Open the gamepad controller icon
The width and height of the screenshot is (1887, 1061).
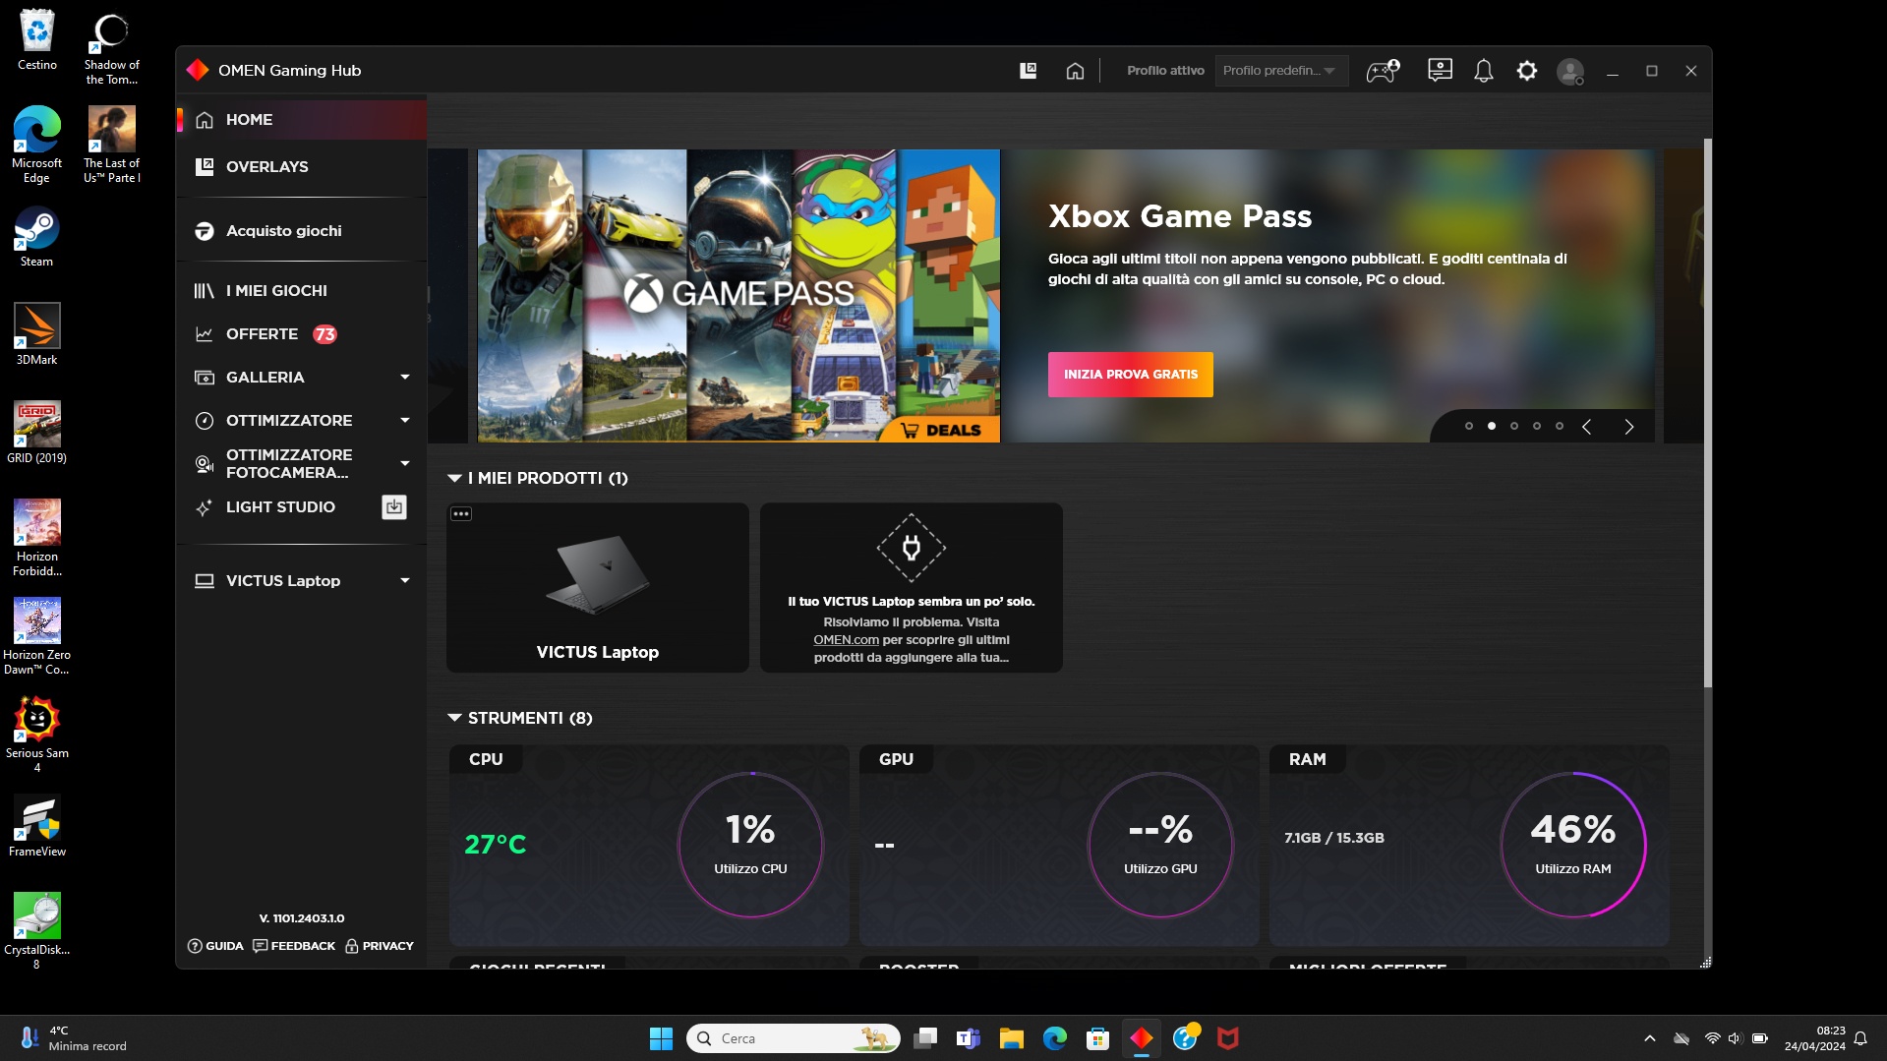point(1383,71)
